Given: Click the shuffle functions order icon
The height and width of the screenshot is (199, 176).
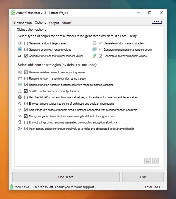Looking at the screenshot, I should 19,91.
